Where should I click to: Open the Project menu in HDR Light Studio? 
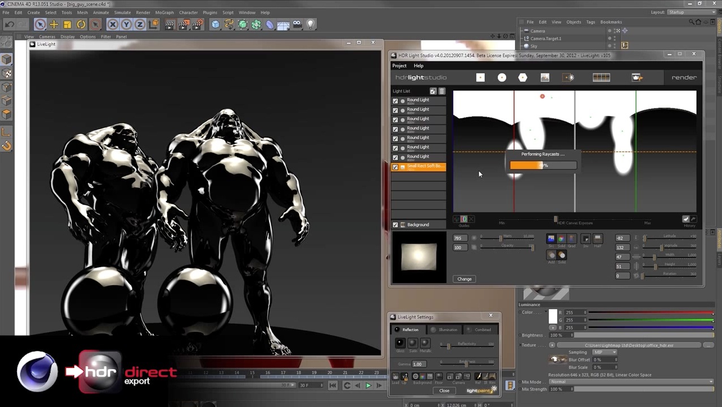click(399, 65)
